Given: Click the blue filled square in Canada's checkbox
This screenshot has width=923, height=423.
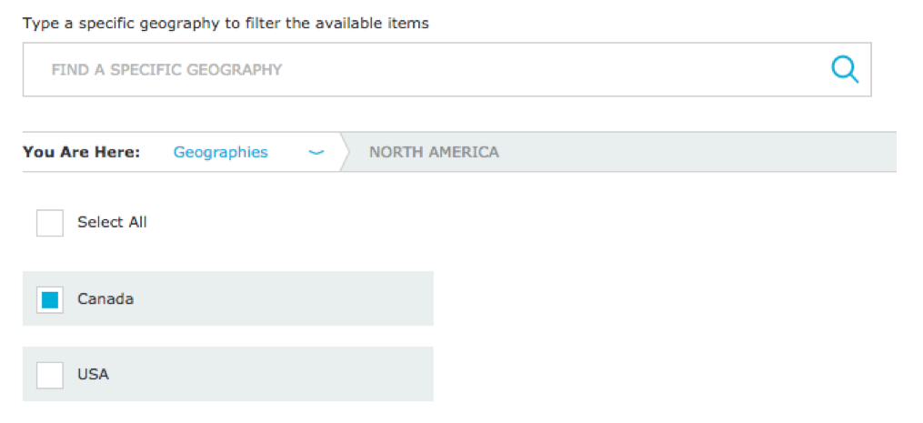Looking at the screenshot, I should click(50, 300).
